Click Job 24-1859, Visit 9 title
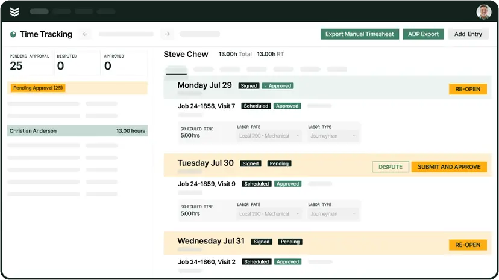The image size is (499, 280). pyautogui.click(x=207, y=184)
